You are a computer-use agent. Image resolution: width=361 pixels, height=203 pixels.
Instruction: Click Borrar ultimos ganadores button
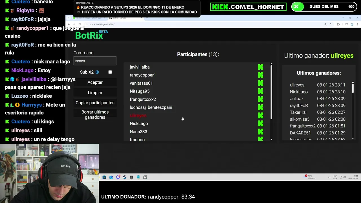tap(95, 114)
